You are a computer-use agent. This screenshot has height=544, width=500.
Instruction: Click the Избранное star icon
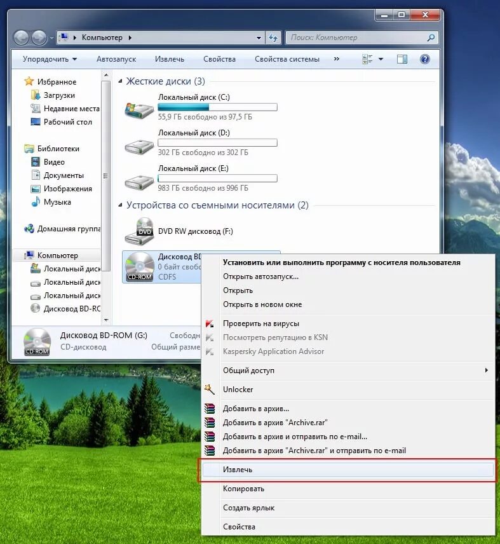coord(29,81)
